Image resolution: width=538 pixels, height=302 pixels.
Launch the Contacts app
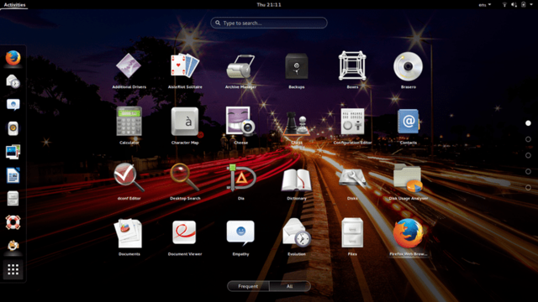(x=408, y=122)
